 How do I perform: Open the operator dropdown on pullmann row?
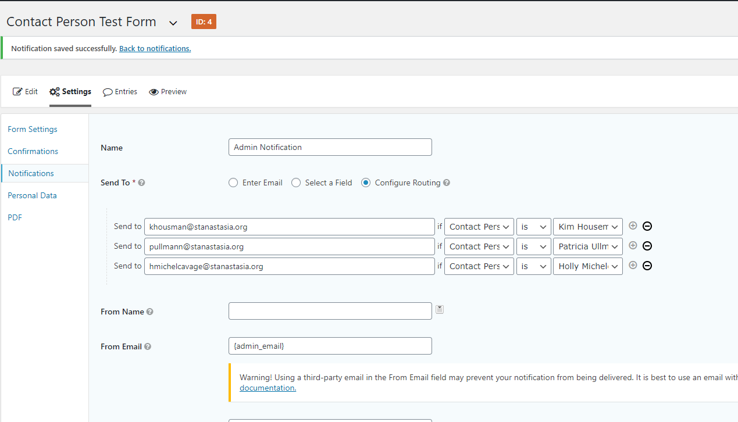point(533,246)
